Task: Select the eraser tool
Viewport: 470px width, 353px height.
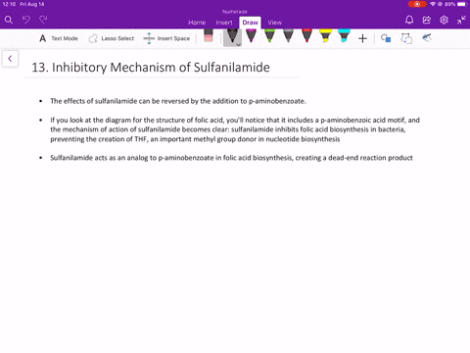Action: (209, 35)
